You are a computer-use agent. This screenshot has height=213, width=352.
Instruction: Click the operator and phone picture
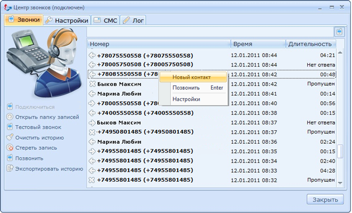click(45, 63)
